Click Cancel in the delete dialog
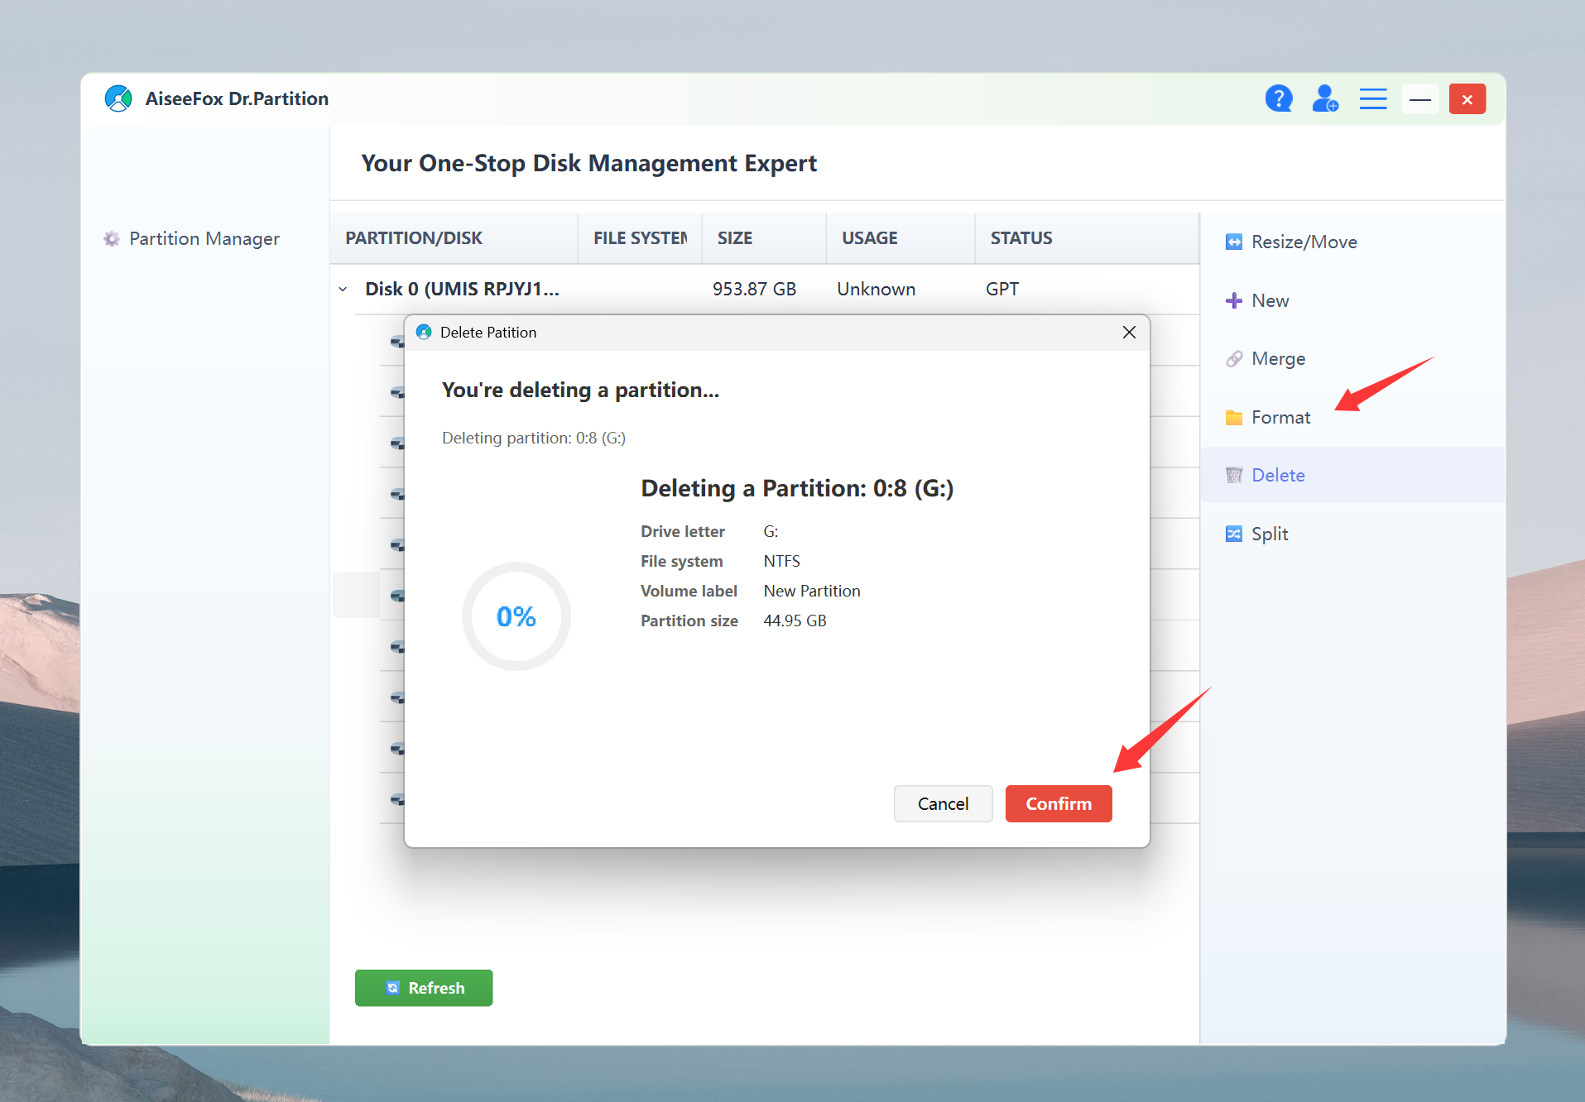 [943, 804]
